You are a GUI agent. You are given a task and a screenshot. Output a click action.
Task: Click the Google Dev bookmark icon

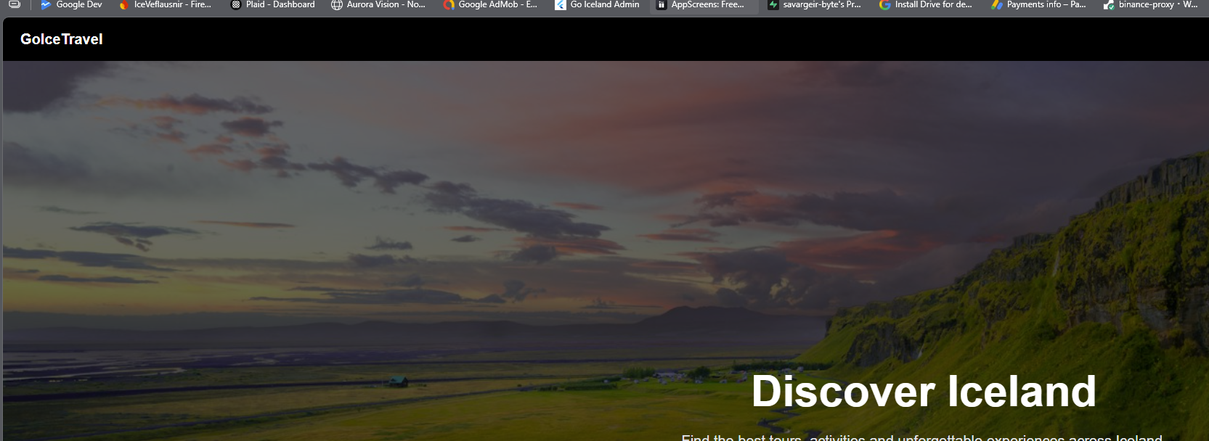[x=46, y=5]
